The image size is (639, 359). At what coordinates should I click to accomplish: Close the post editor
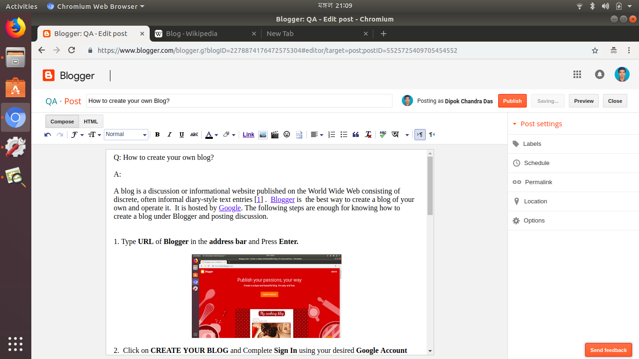pos(615,101)
